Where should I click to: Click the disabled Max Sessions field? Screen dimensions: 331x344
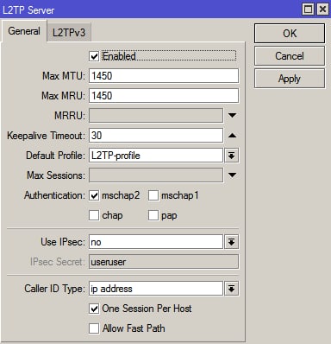point(156,175)
